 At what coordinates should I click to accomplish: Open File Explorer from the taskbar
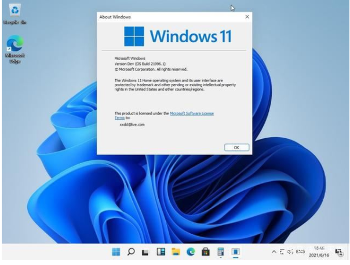[176, 252]
